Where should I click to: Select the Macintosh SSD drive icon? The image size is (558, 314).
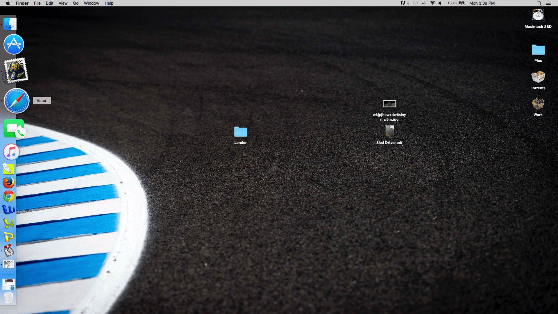click(538, 15)
